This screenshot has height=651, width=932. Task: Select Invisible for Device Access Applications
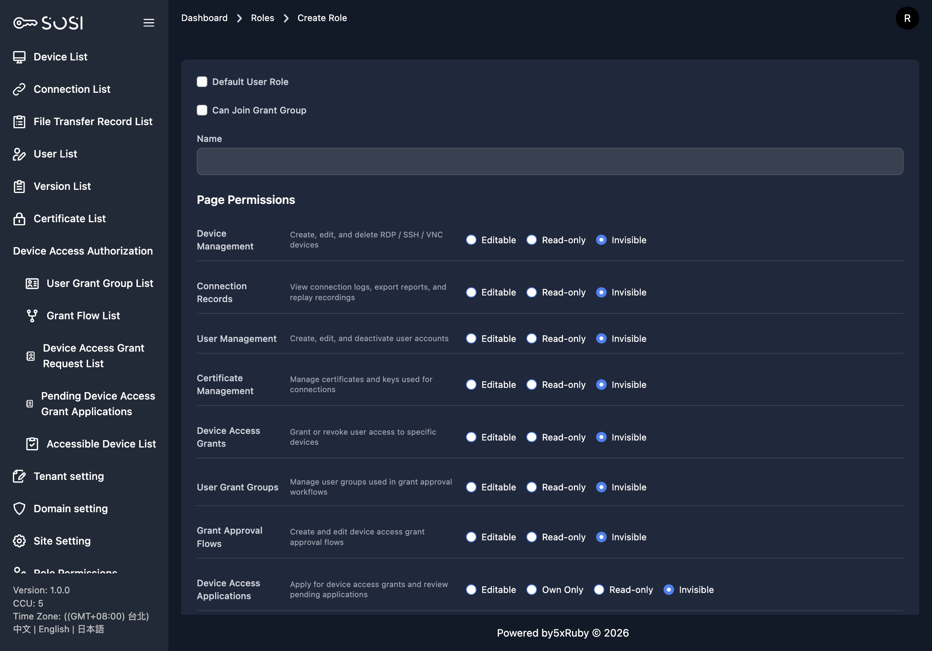(x=669, y=590)
